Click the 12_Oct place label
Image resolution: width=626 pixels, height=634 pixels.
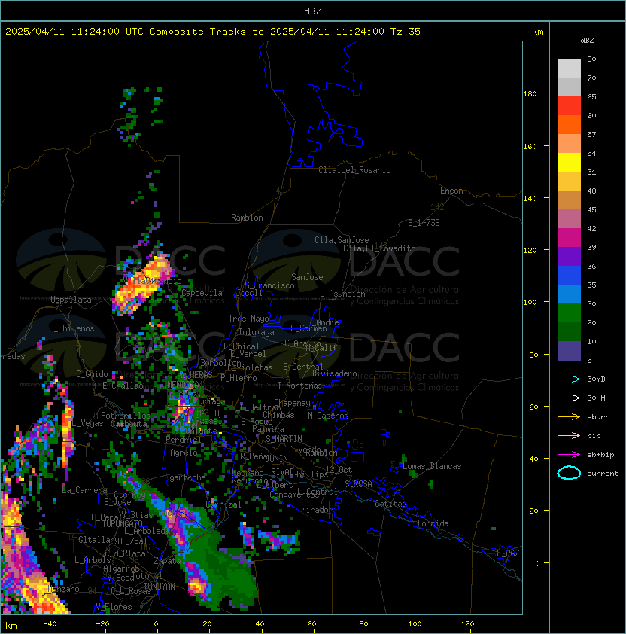tap(339, 470)
